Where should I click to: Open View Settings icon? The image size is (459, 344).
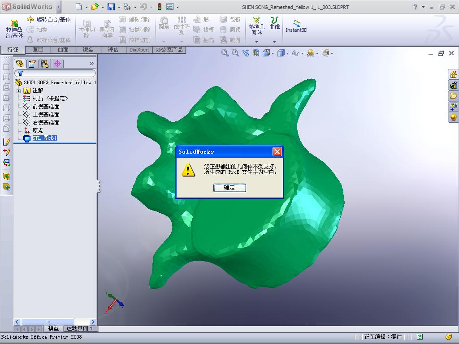(x=325, y=53)
